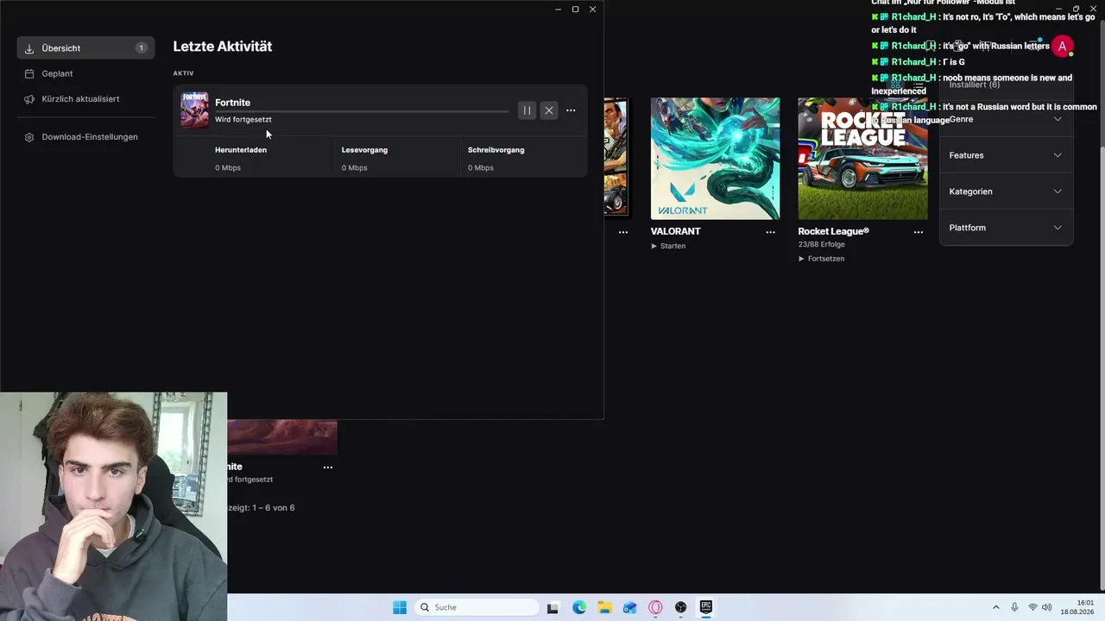This screenshot has height=621, width=1105.
Task: Open Download-Einstellungen
Action: pyautogui.click(x=85, y=136)
